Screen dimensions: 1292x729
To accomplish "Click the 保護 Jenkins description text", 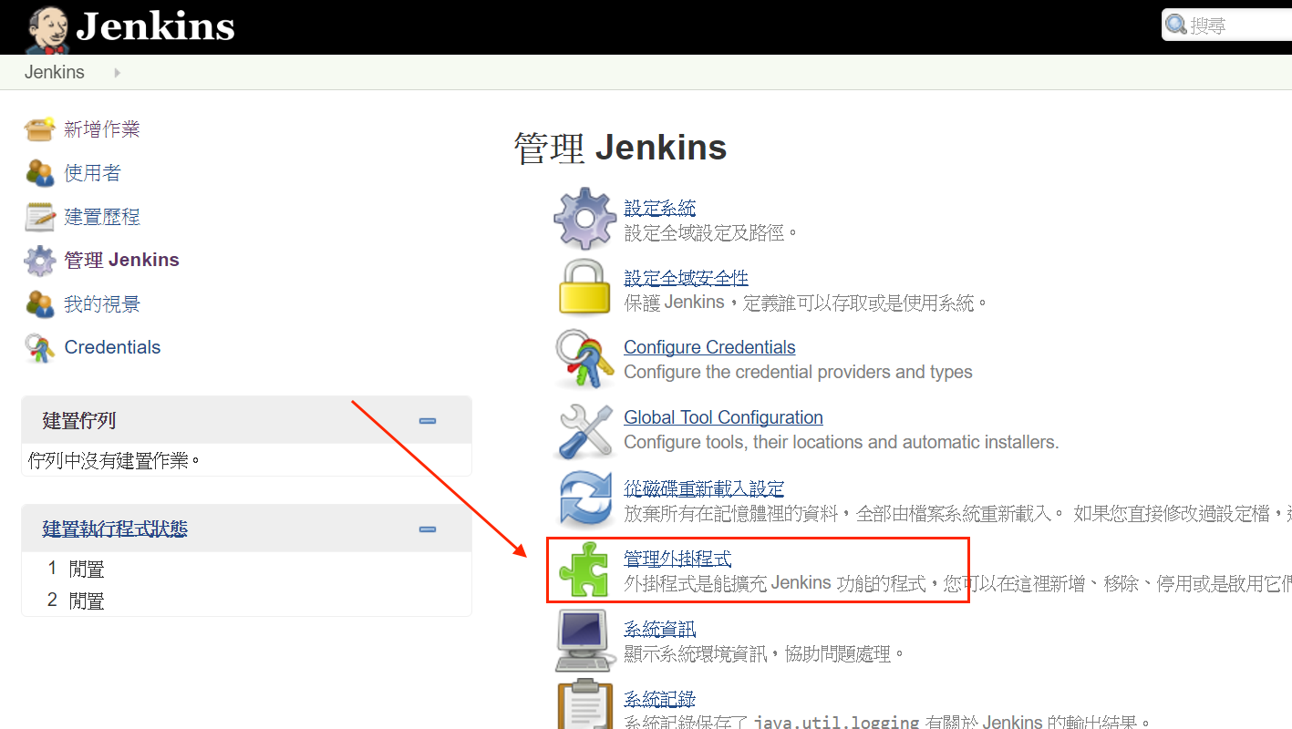I will (x=806, y=303).
